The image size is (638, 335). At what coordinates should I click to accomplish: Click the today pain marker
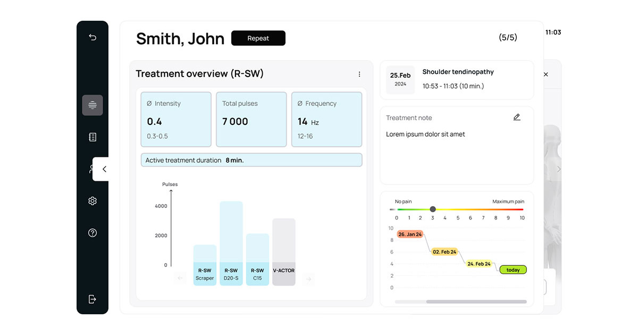(513, 270)
